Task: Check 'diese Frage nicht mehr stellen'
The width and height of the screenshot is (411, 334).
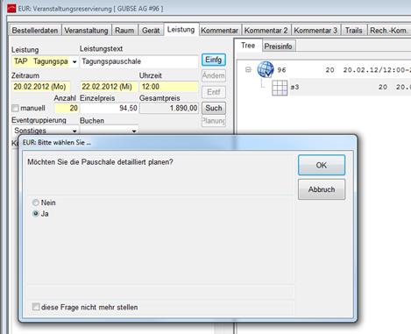Action: [x=36, y=307]
